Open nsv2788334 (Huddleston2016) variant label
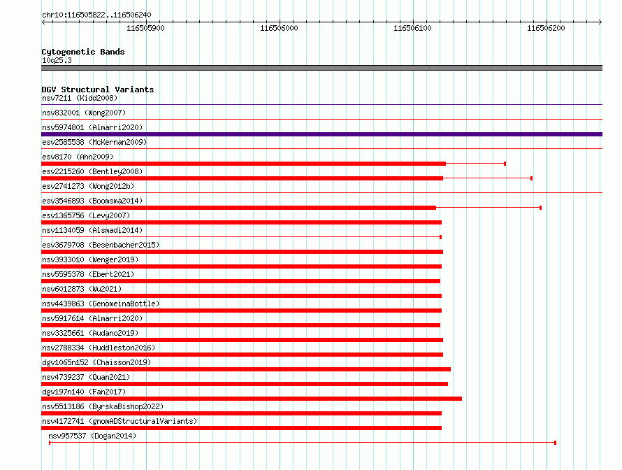622x470 pixels. [99, 348]
